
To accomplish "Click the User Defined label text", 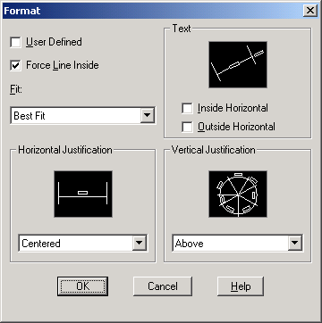I will tap(54, 42).
